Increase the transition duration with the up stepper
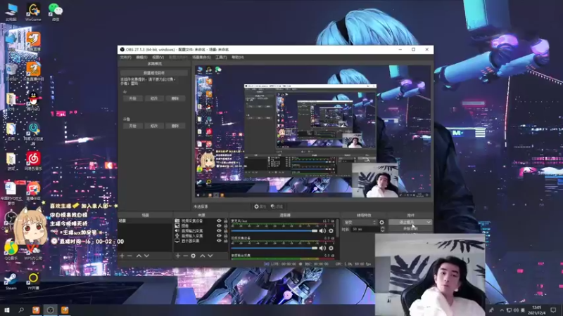 point(382,228)
